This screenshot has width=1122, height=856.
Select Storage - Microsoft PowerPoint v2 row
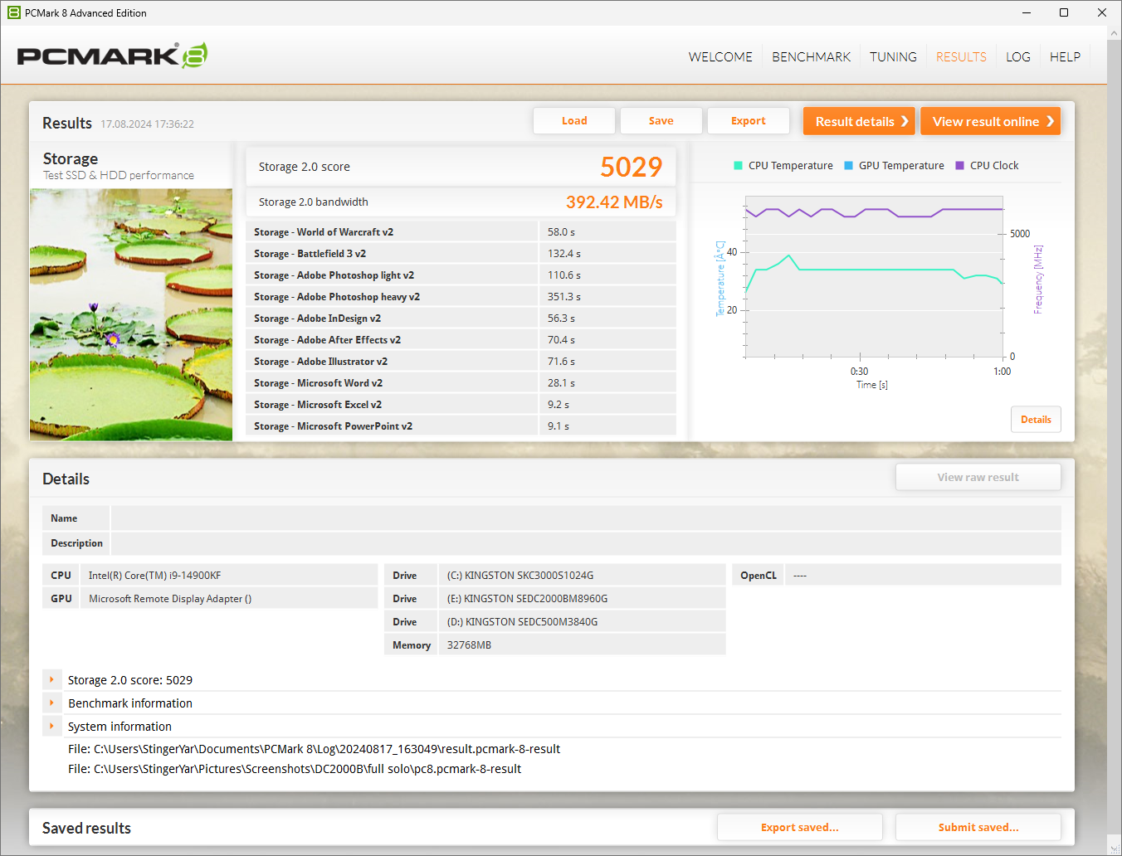pos(461,426)
